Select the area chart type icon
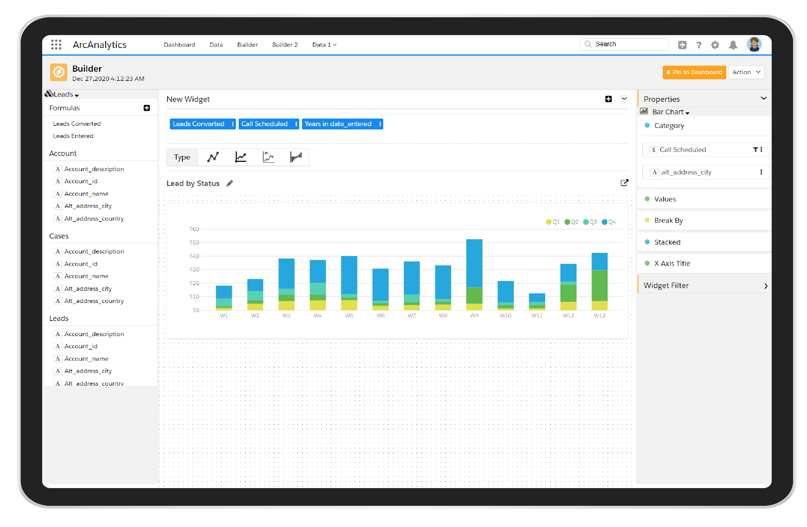Screen dimensions: 807x527 (x=268, y=157)
